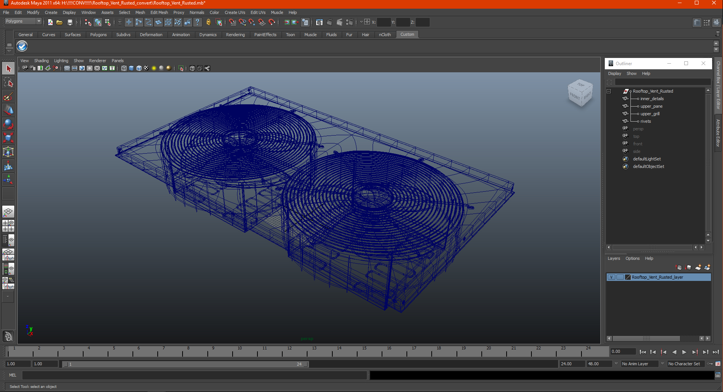Play the animation forward
The image size is (723, 392).
684,352
